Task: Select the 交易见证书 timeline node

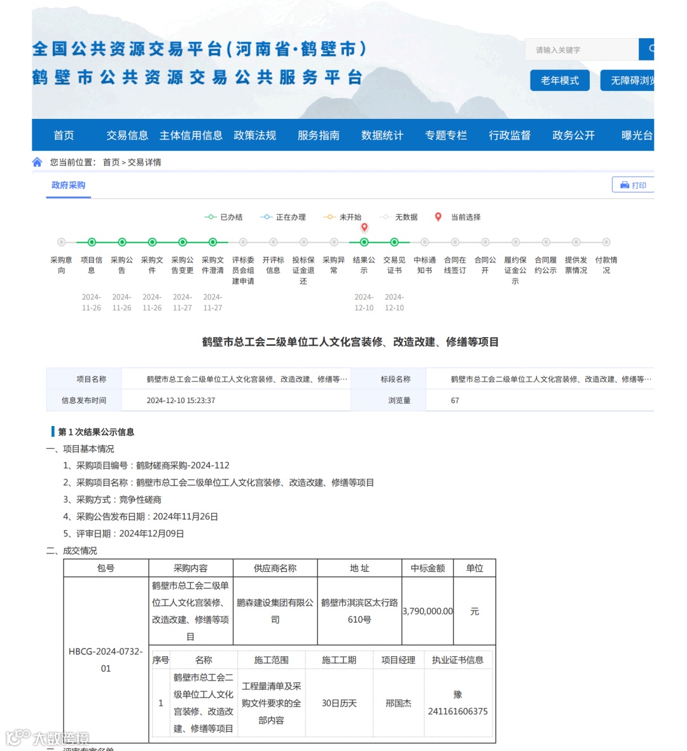Action: (x=394, y=242)
